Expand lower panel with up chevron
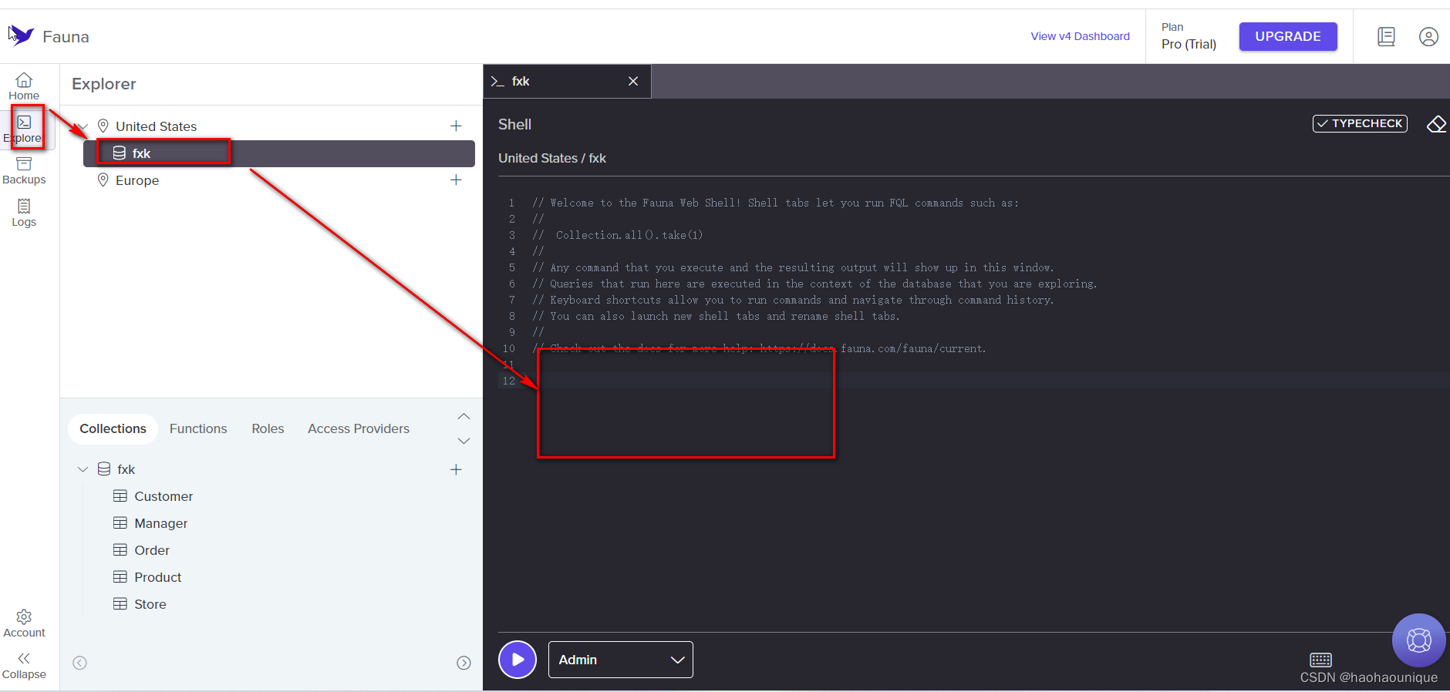This screenshot has height=692, width=1450. [464, 416]
